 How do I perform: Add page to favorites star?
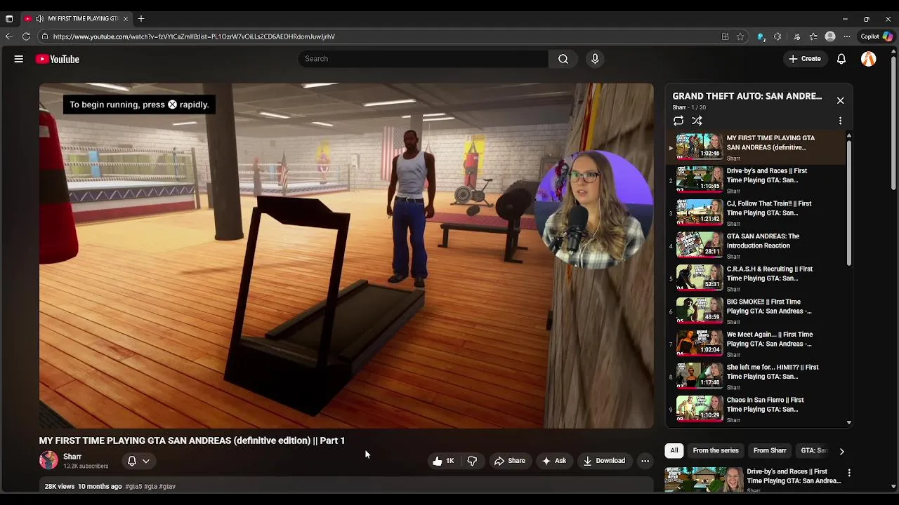[740, 36]
